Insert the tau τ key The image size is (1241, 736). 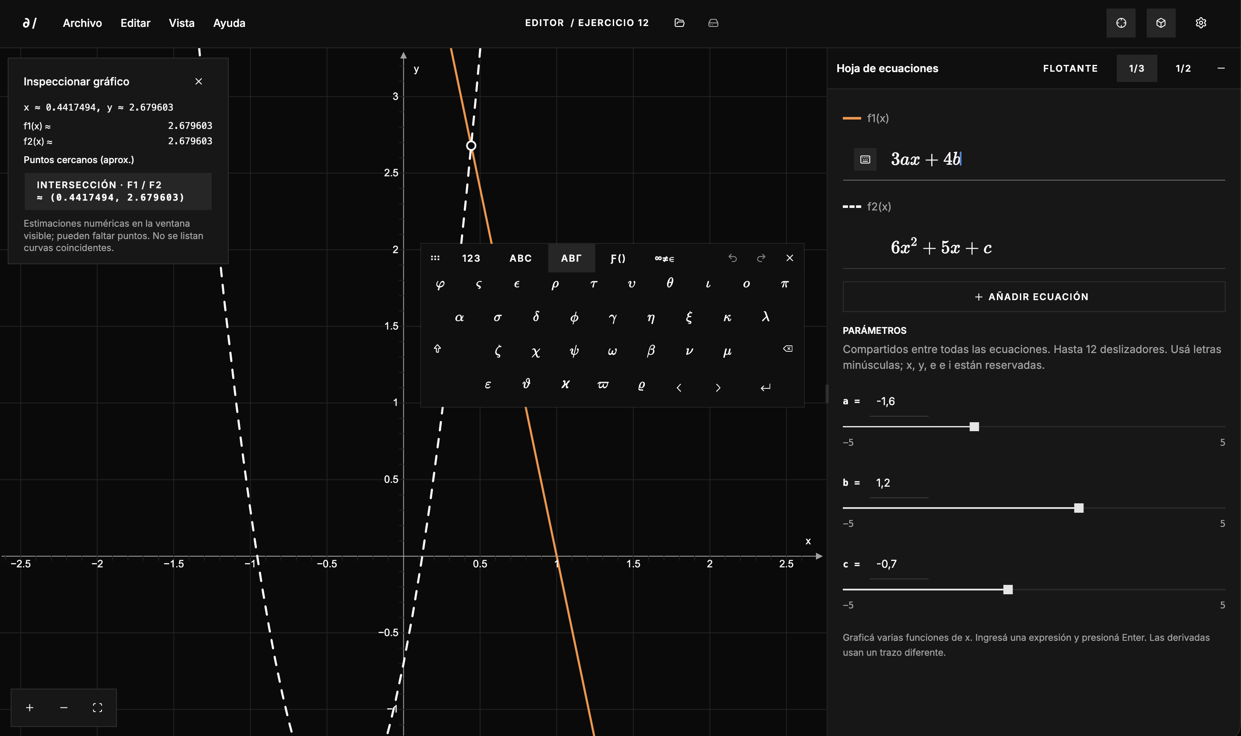(593, 284)
